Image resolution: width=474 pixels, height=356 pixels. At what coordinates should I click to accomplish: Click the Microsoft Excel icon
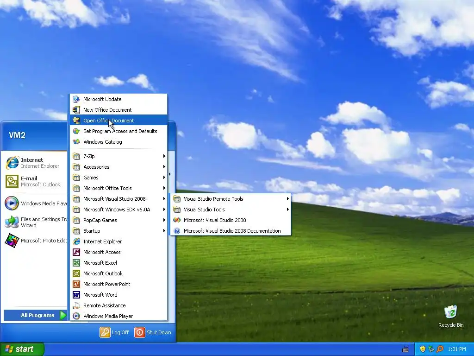76,263
